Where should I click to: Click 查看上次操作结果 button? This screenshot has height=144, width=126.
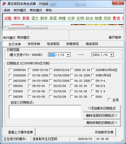coord(21,132)
